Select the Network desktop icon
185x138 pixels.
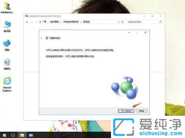7,45
